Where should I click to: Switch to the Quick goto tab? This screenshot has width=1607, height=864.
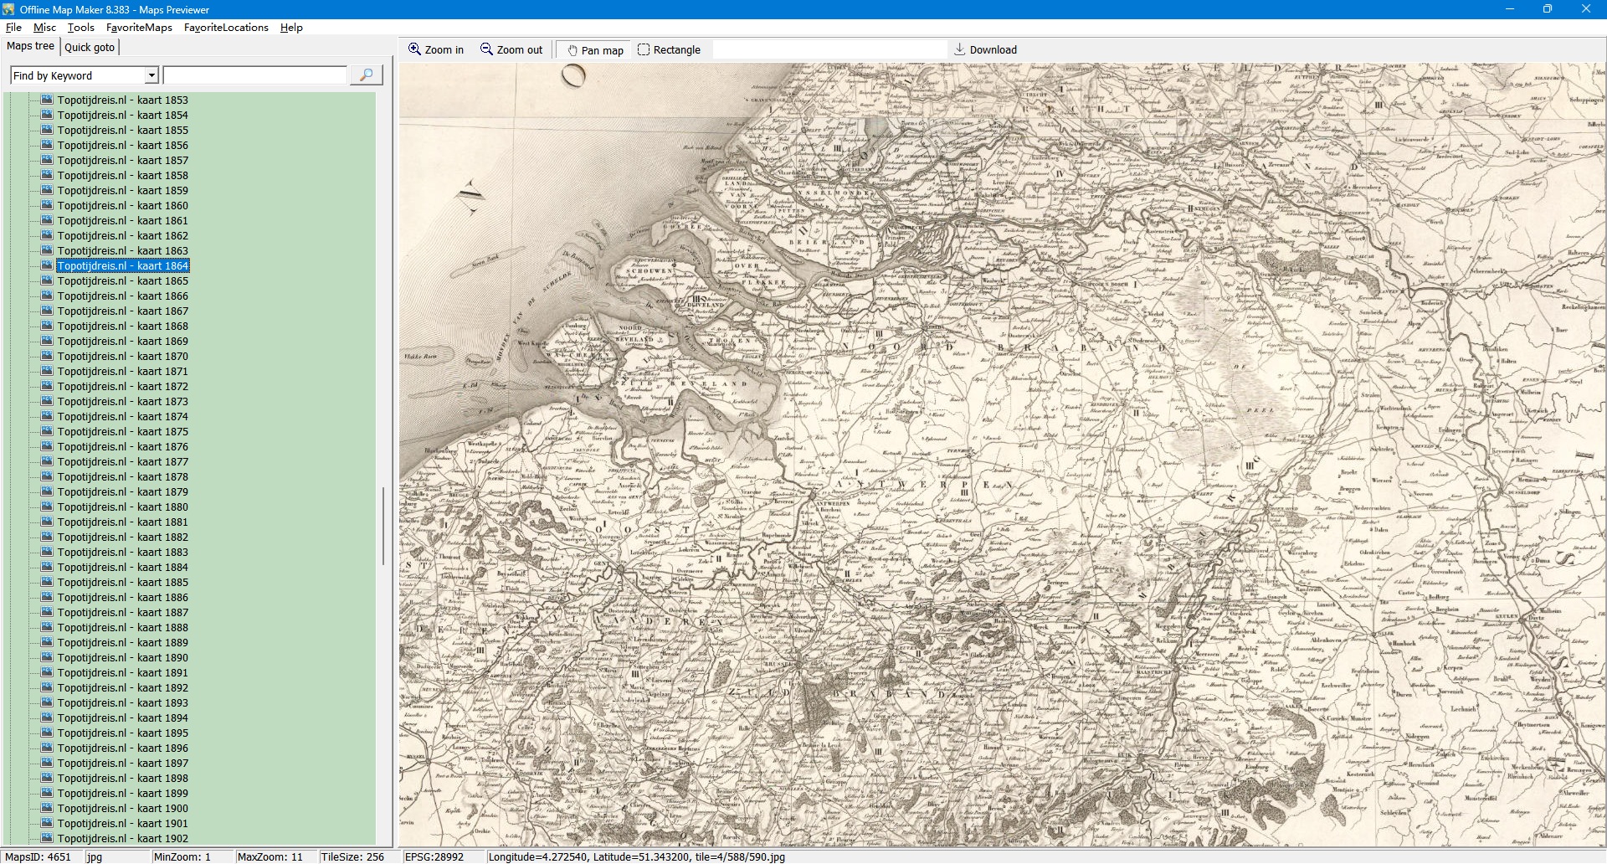pos(90,47)
